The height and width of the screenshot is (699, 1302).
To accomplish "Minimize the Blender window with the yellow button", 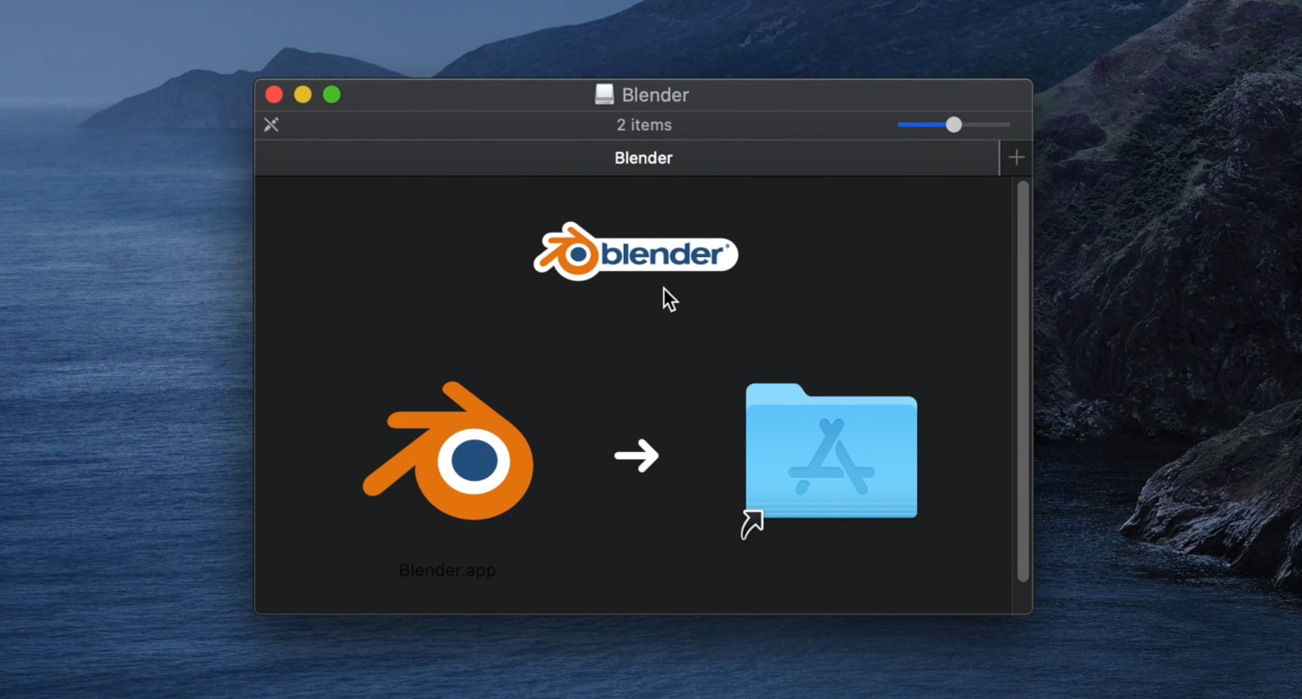I will coord(303,95).
